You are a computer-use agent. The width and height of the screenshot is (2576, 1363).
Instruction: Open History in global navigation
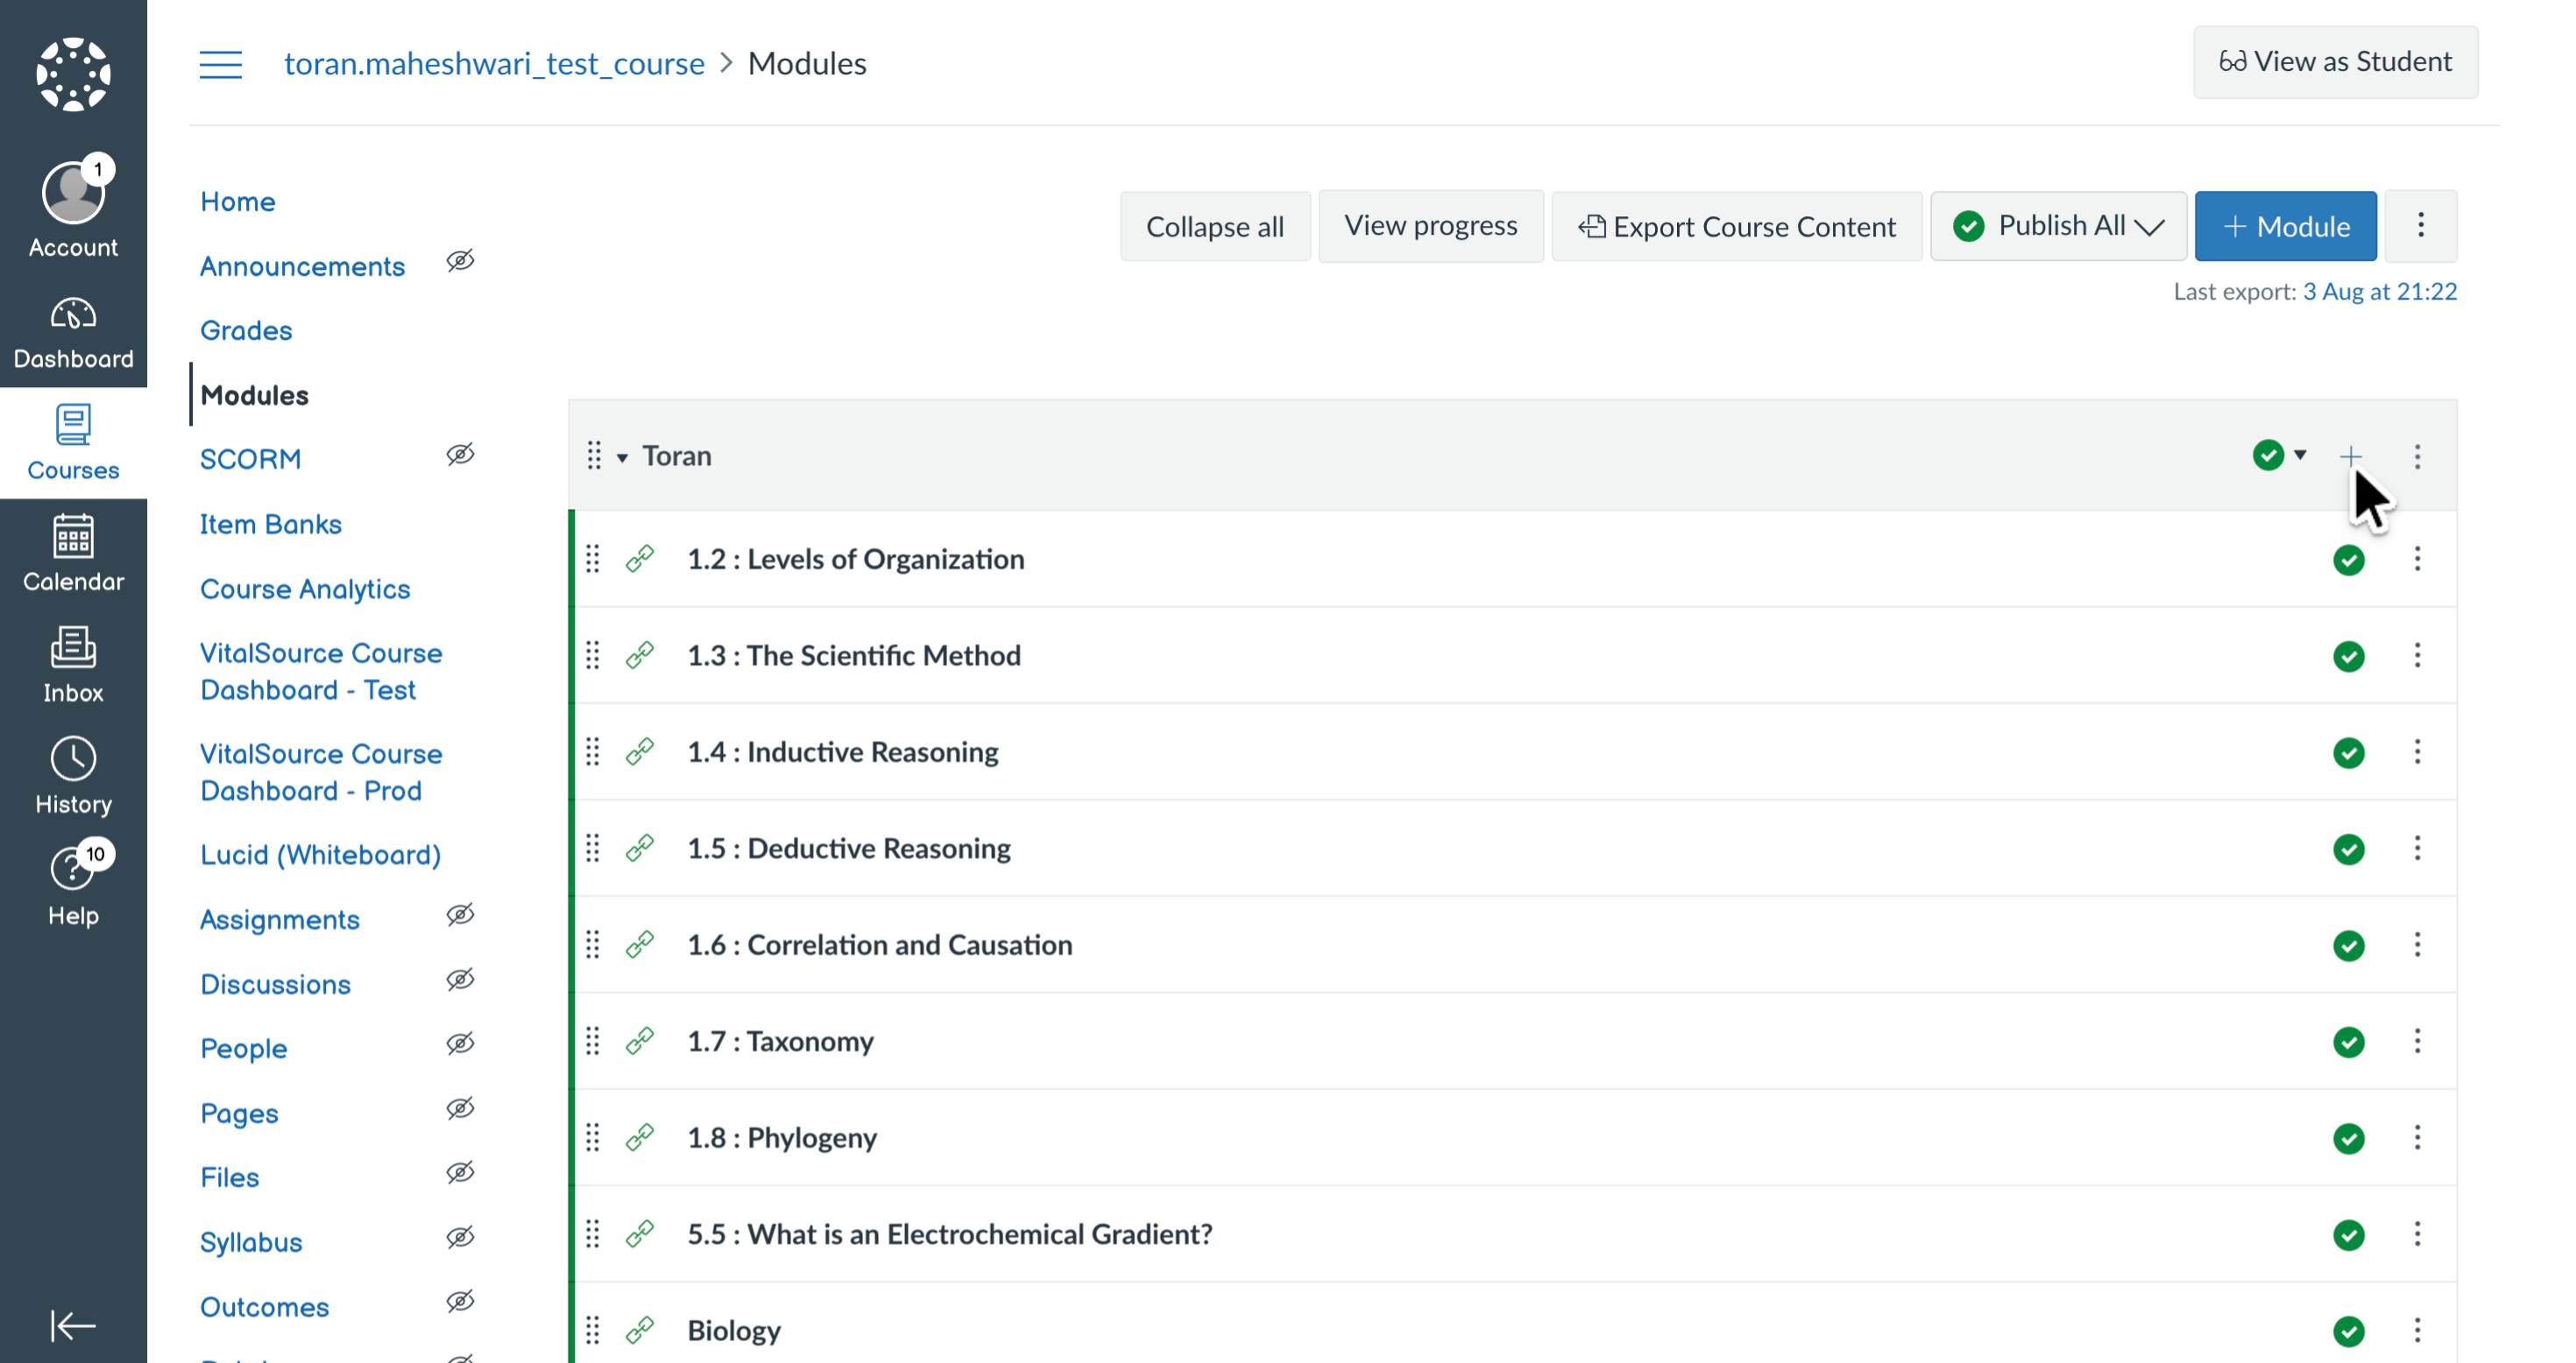[x=73, y=776]
